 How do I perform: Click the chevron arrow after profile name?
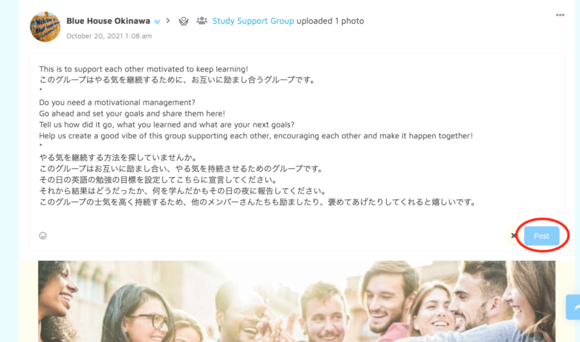click(x=168, y=21)
